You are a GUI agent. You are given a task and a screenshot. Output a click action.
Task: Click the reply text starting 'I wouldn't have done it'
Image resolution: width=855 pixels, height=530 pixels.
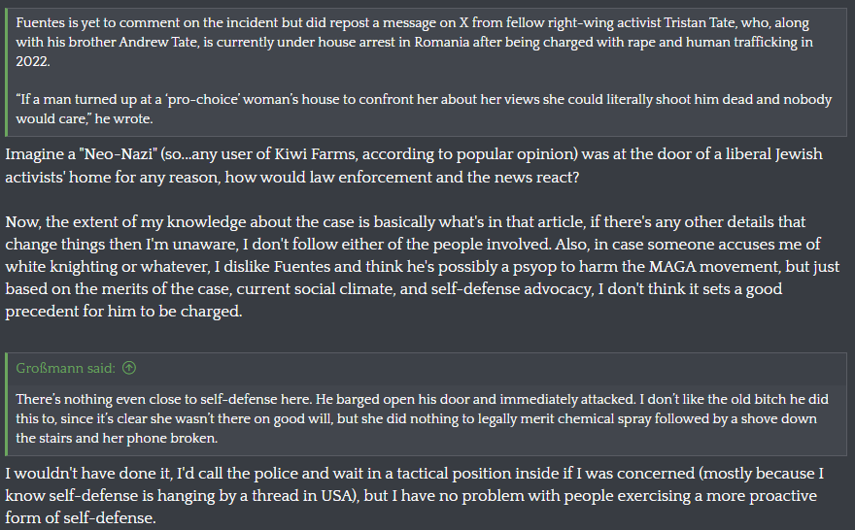415,495
